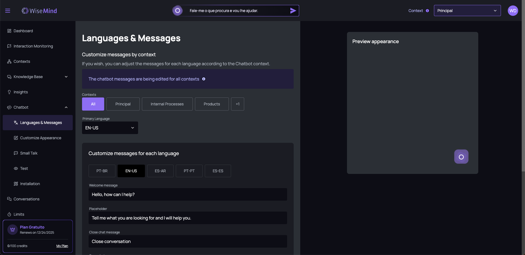Click the Plan Gratuito crown icon
Viewport: 525px width, 255px height.
click(13, 229)
